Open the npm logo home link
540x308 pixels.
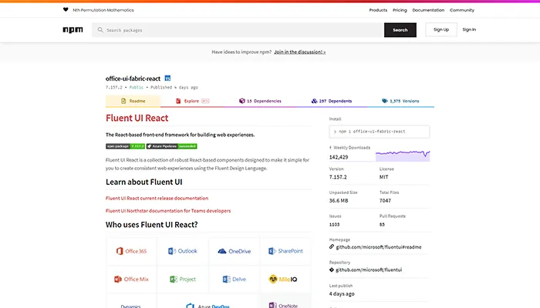[x=73, y=30]
